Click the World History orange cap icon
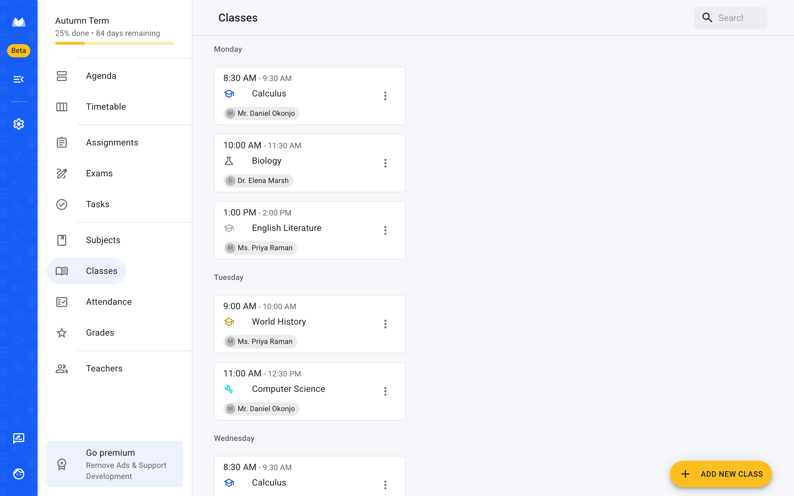 [x=229, y=322]
